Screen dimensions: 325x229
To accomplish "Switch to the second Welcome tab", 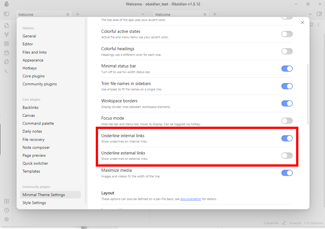I will click(181, 14).
